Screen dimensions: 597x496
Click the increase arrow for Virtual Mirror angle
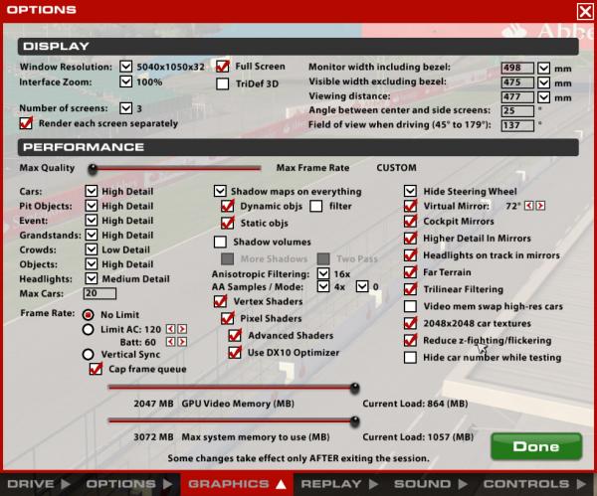coord(540,206)
